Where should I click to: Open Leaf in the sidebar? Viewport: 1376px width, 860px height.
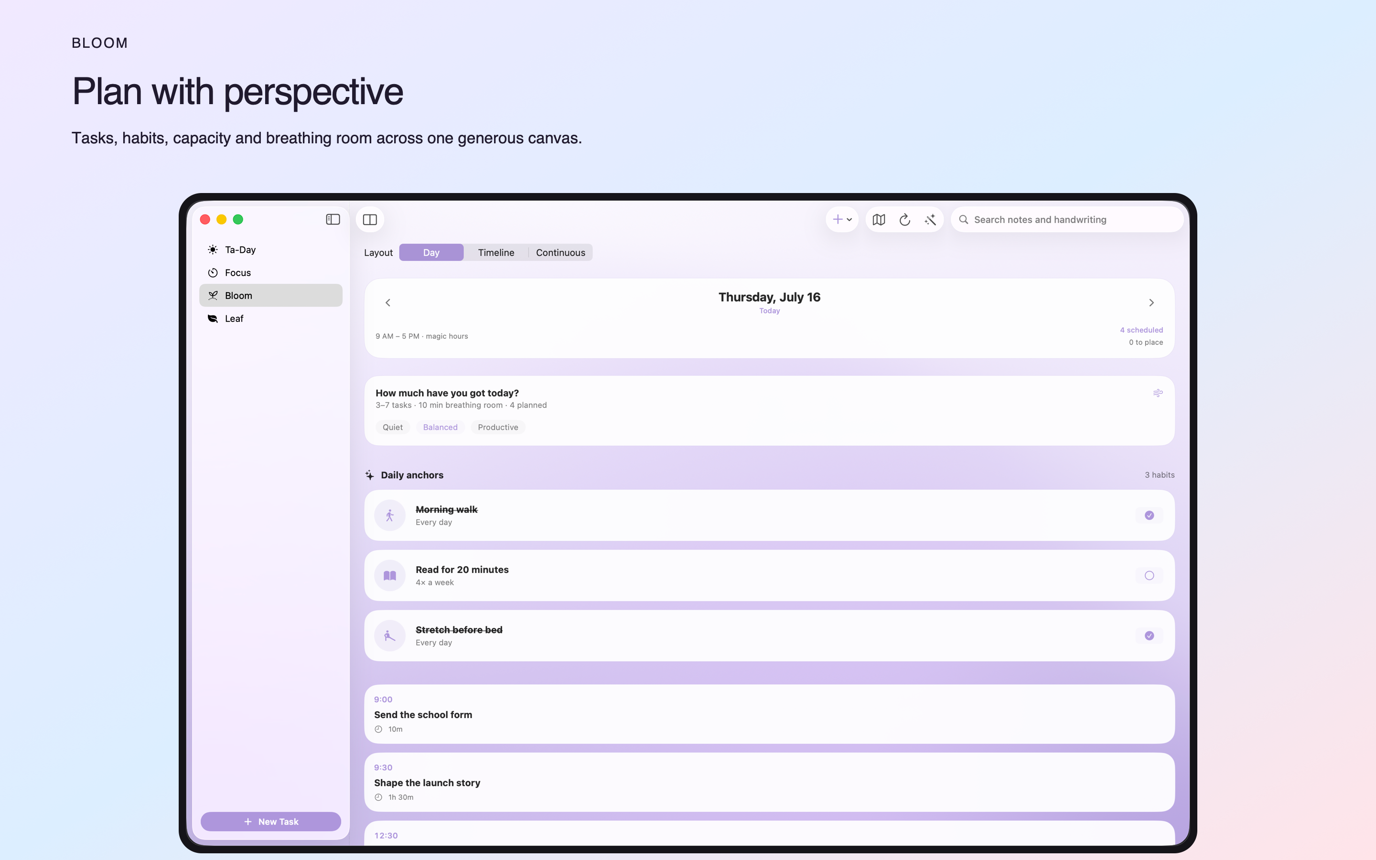[x=270, y=319]
